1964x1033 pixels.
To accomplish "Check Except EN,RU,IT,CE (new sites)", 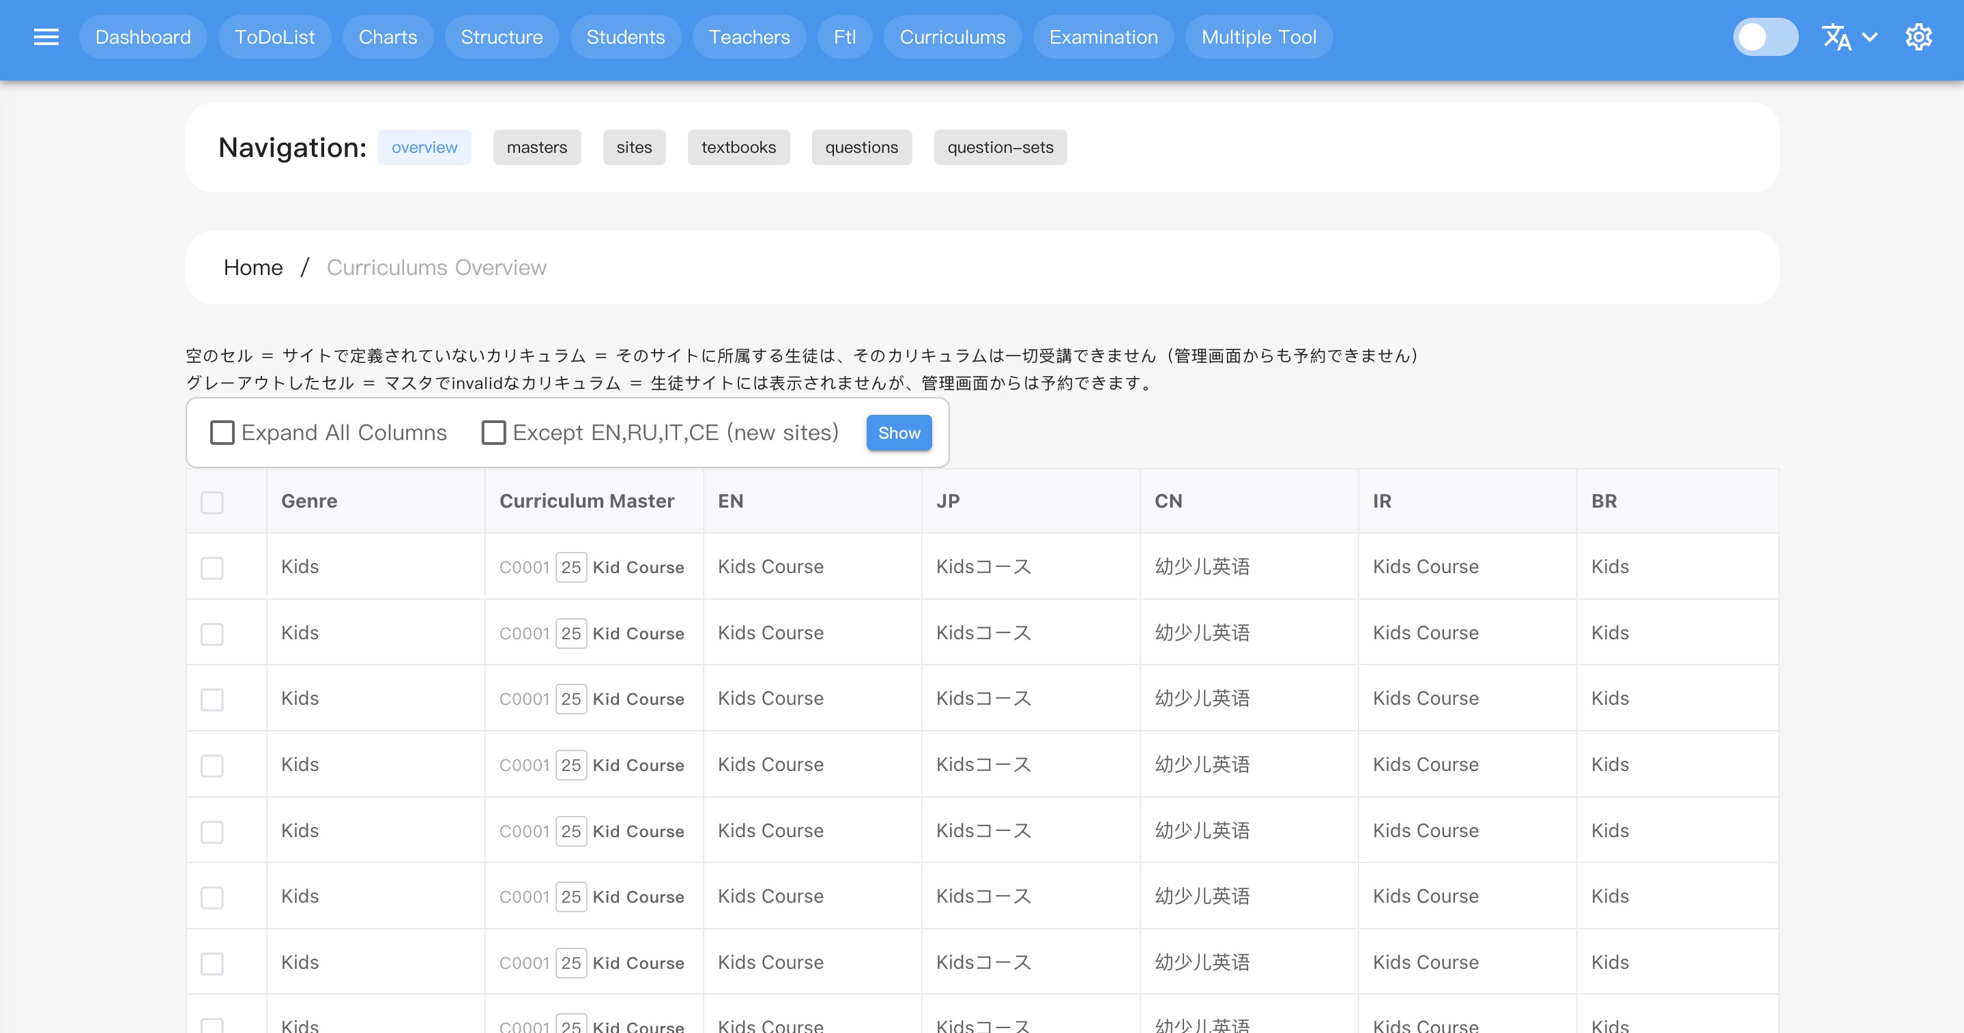I will (x=493, y=433).
